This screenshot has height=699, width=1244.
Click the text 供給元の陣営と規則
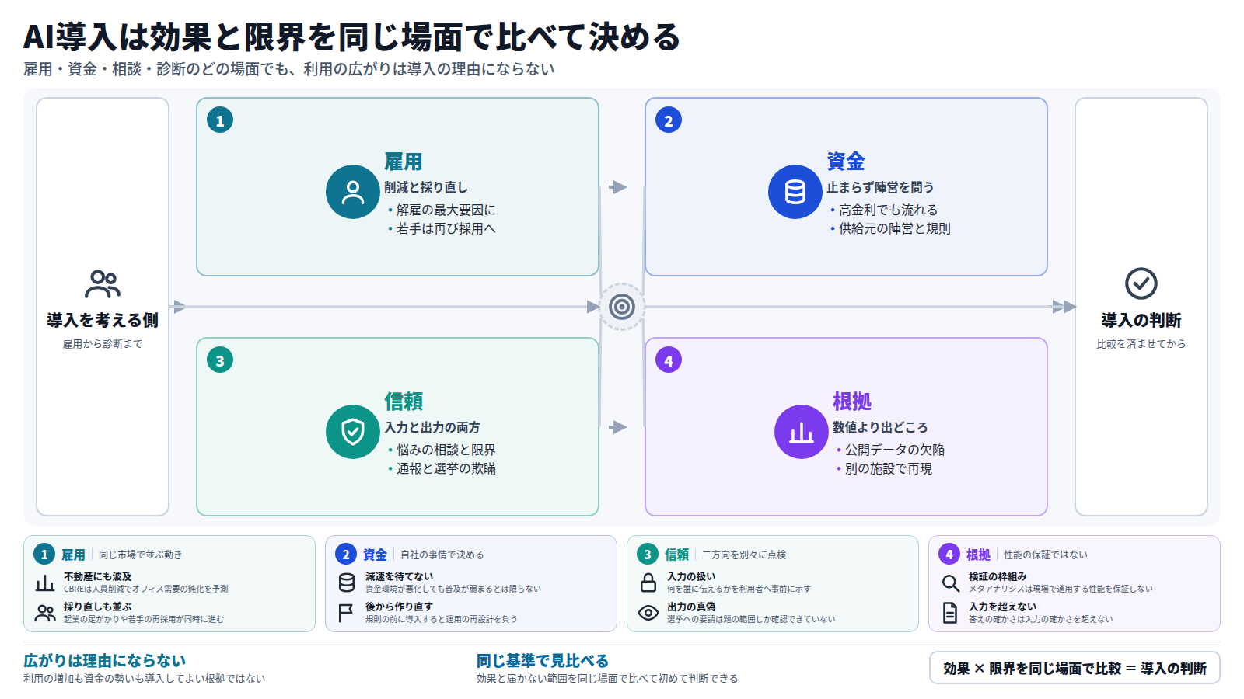coord(894,228)
